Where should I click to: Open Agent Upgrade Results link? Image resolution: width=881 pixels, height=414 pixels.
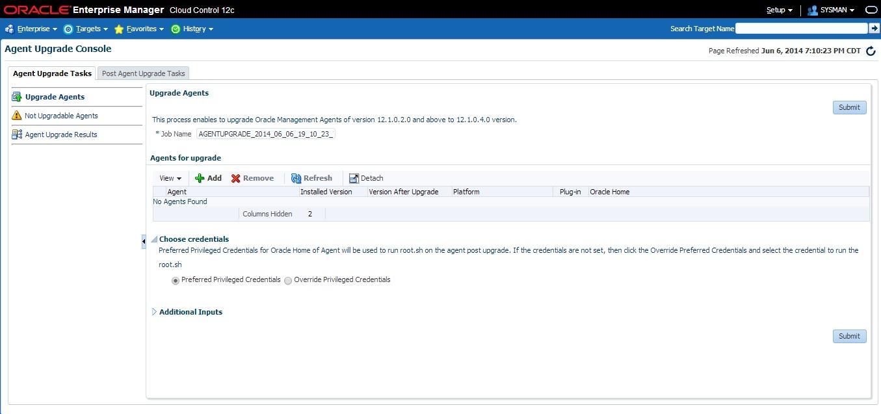61,135
